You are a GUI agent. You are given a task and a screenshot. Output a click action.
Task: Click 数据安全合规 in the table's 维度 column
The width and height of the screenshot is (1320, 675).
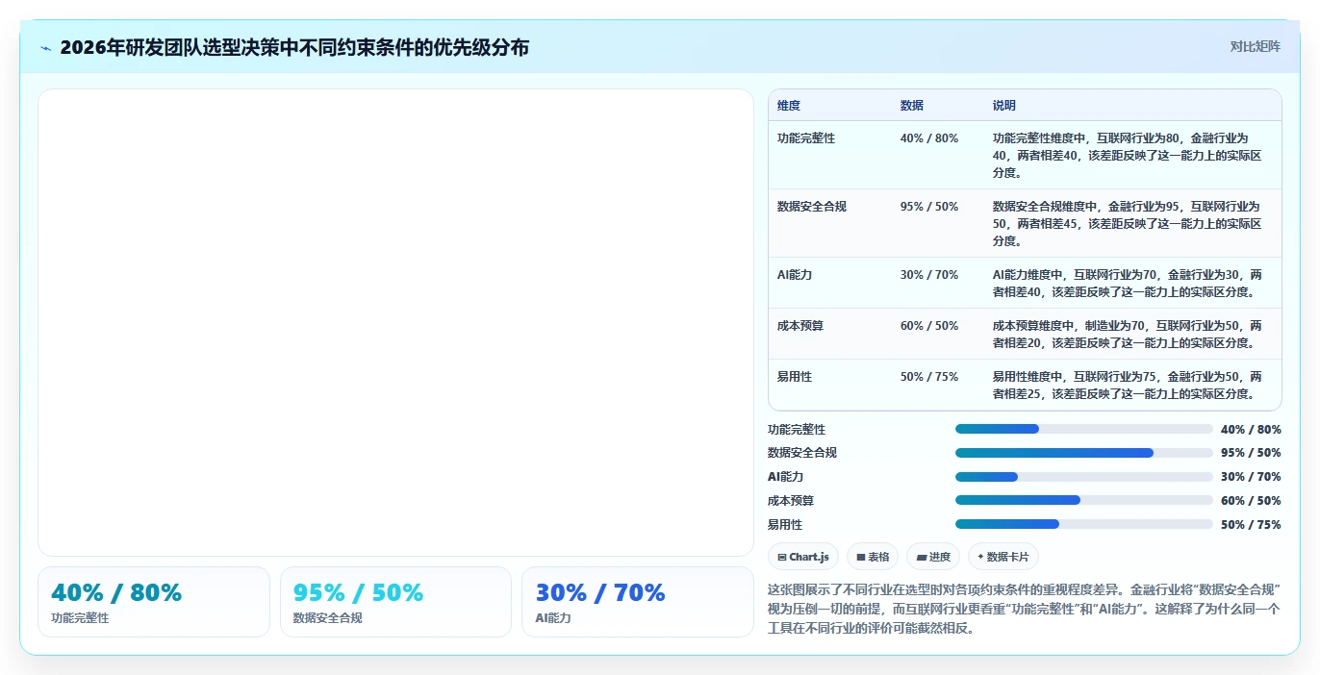(x=812, y=207)
